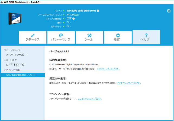
Task: Click the gear icon on 設定 tab
Action: point(118,35)
